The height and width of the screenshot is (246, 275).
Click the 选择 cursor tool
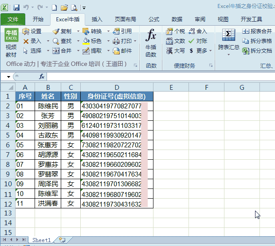pos(32,51)
